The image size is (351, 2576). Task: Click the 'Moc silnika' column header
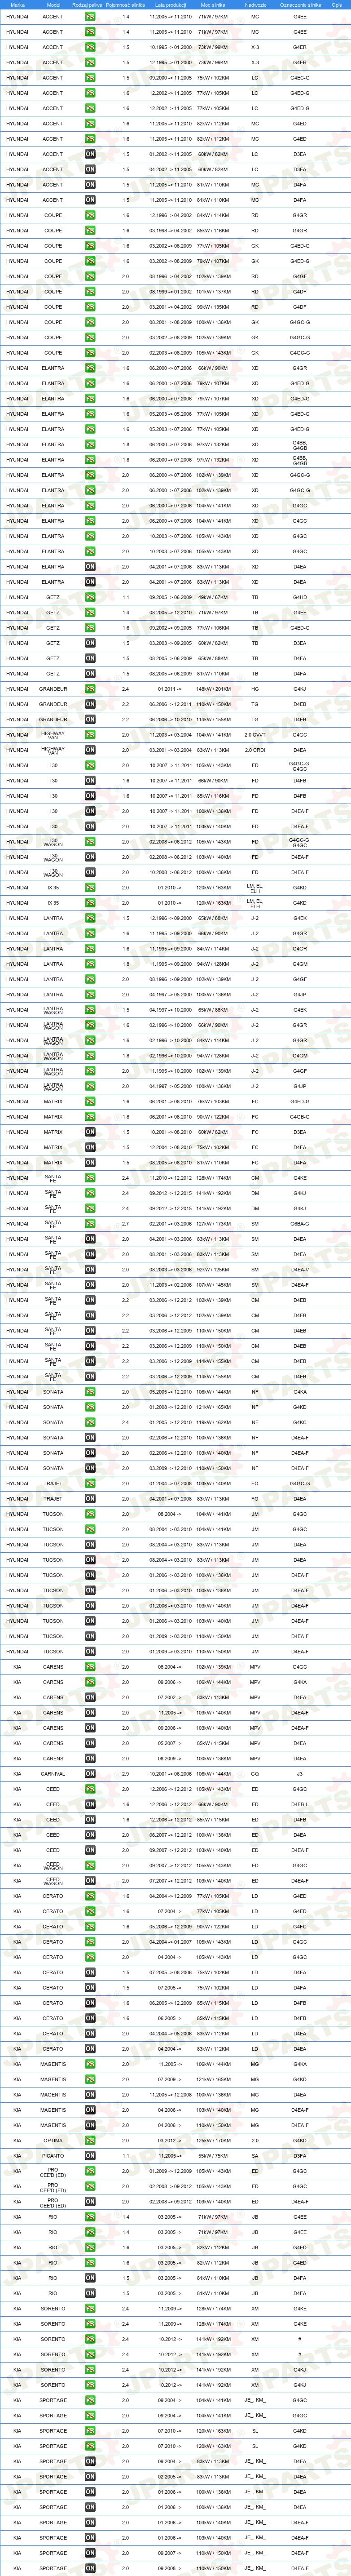pos(213,5)
